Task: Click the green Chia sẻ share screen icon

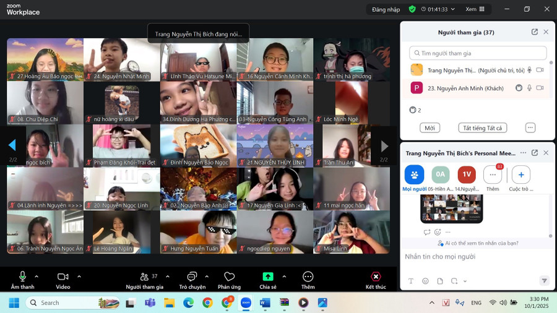Action: coord(268,277)
